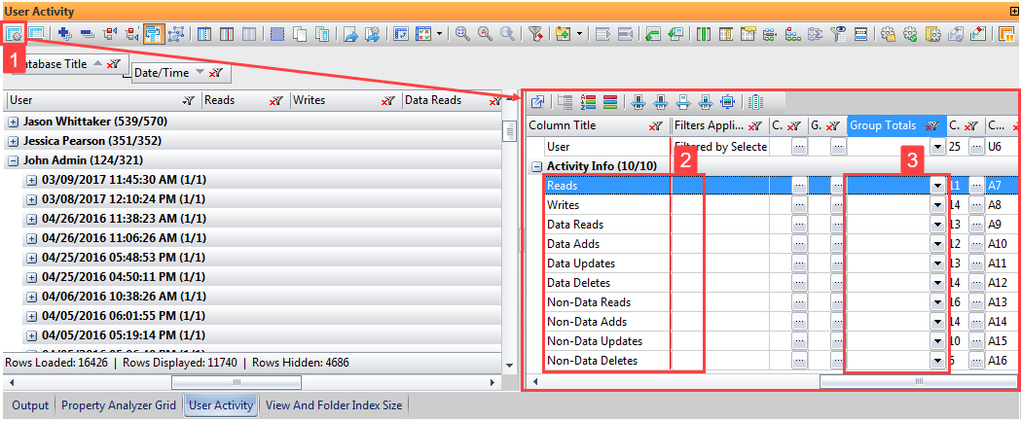Select the User Activity tab
1021x421 pixels.
221,405
